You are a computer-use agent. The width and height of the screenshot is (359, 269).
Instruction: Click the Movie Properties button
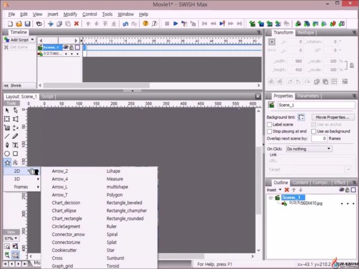click(333, 117)
